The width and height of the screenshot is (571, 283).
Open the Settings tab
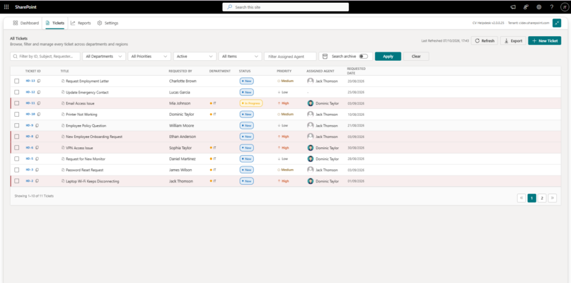(108, 23)
